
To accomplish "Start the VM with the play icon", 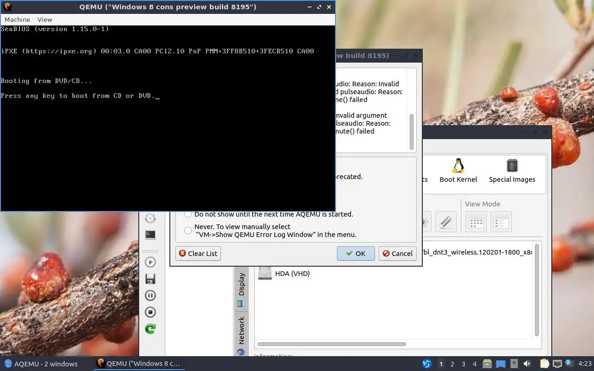I will click(150, 262).
